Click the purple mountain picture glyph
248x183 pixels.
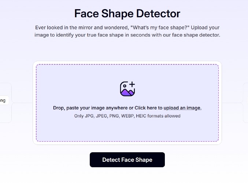[x=126, y=92]
